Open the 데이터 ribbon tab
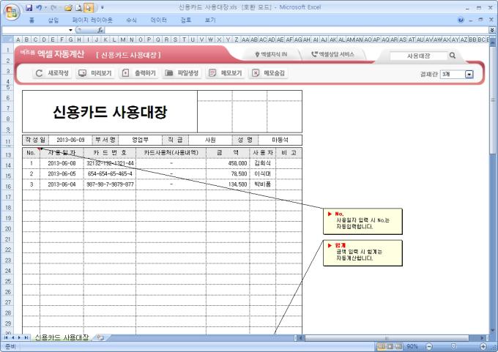 coord(158,20)
